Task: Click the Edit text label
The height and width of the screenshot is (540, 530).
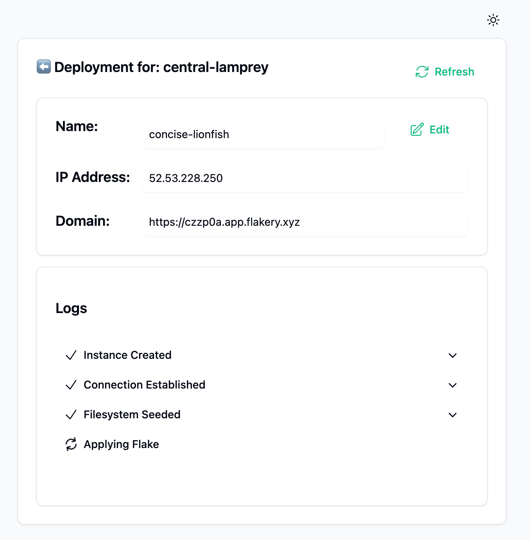Action: tap(439, 130)
